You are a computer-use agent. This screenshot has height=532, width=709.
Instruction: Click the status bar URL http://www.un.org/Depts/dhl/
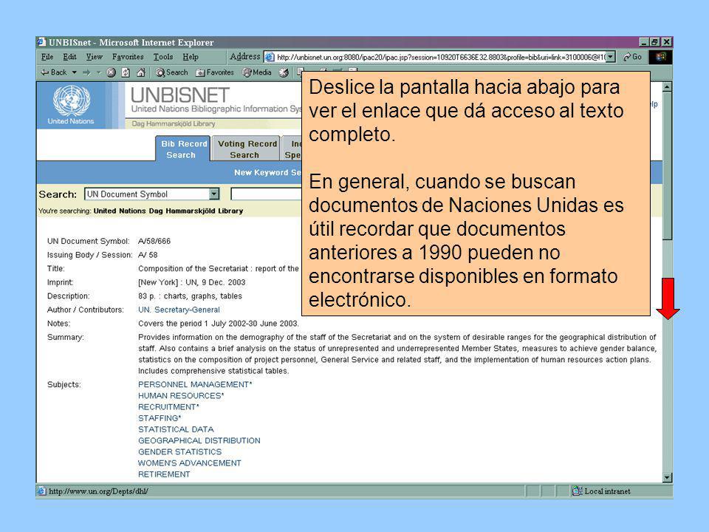point(98,491)
